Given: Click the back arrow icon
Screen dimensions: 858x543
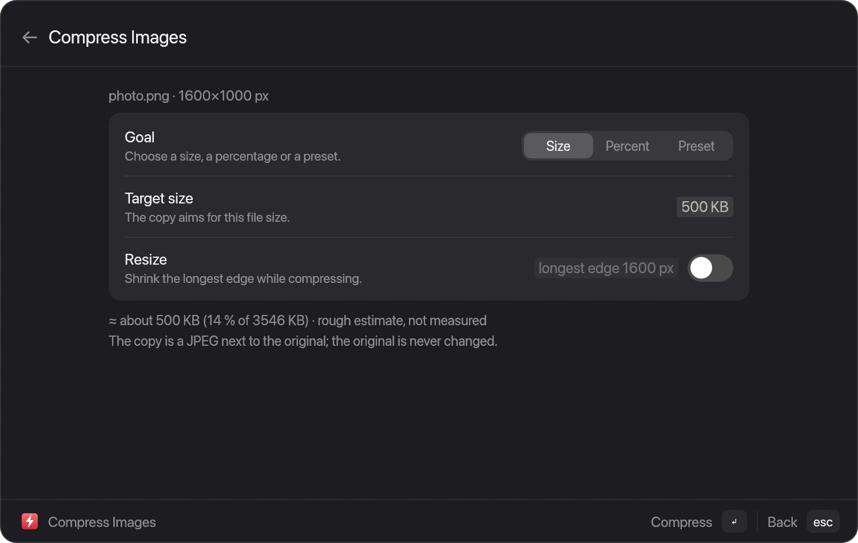Looking at the screenshot, I should pyautogui.click(x=30, y=38).
